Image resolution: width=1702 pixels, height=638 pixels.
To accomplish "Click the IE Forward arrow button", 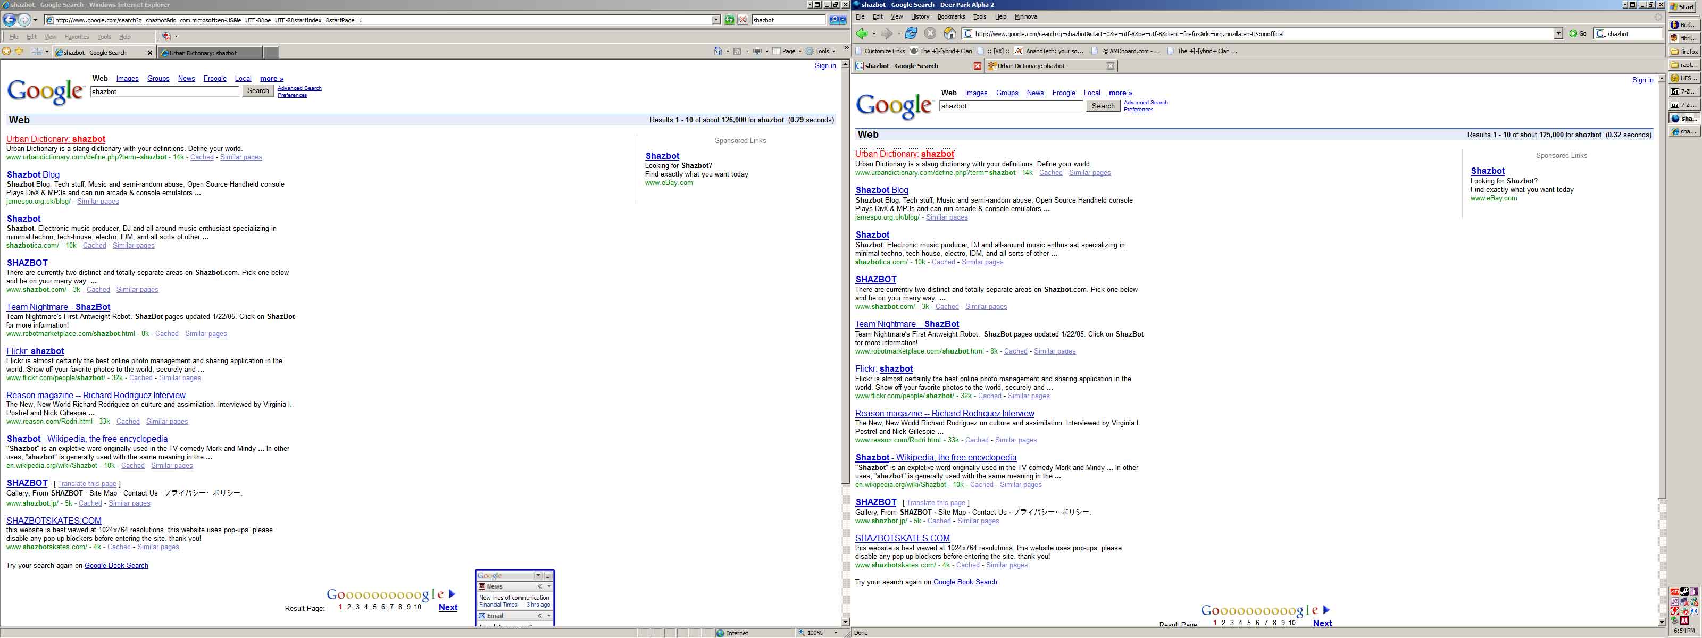I will tap(24, 20).
